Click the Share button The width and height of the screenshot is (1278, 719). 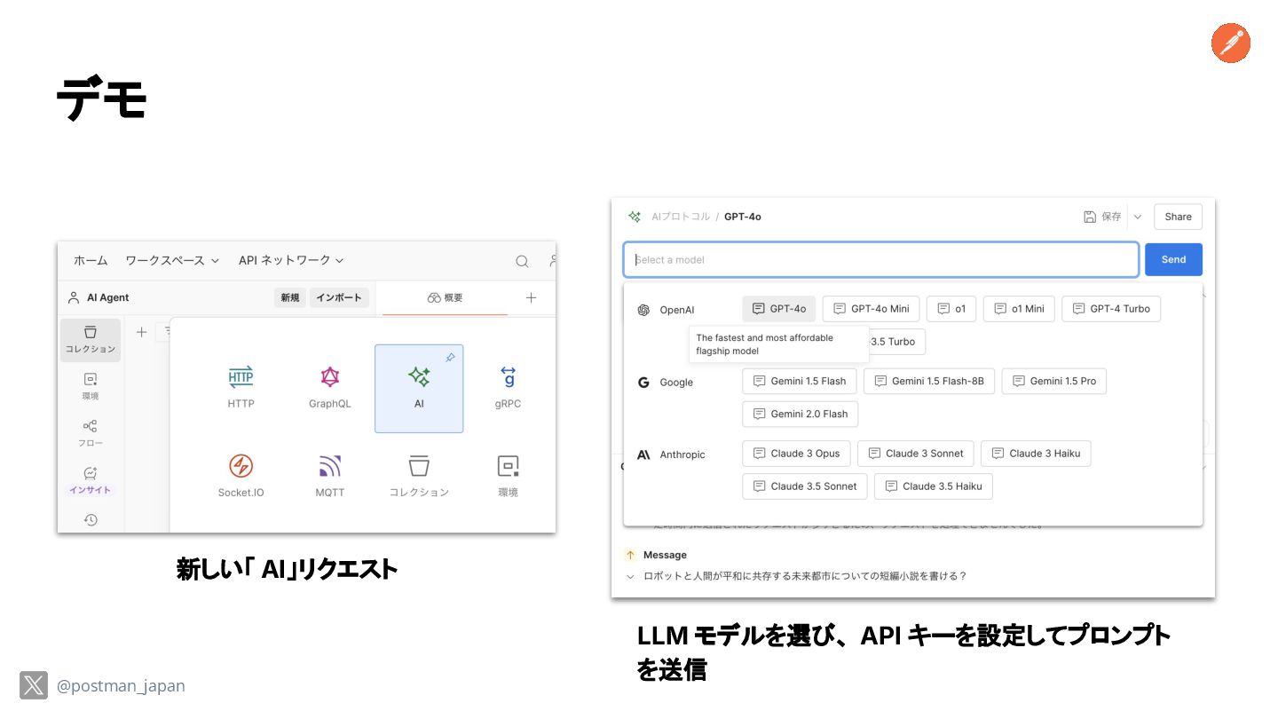pos(1179,217)
